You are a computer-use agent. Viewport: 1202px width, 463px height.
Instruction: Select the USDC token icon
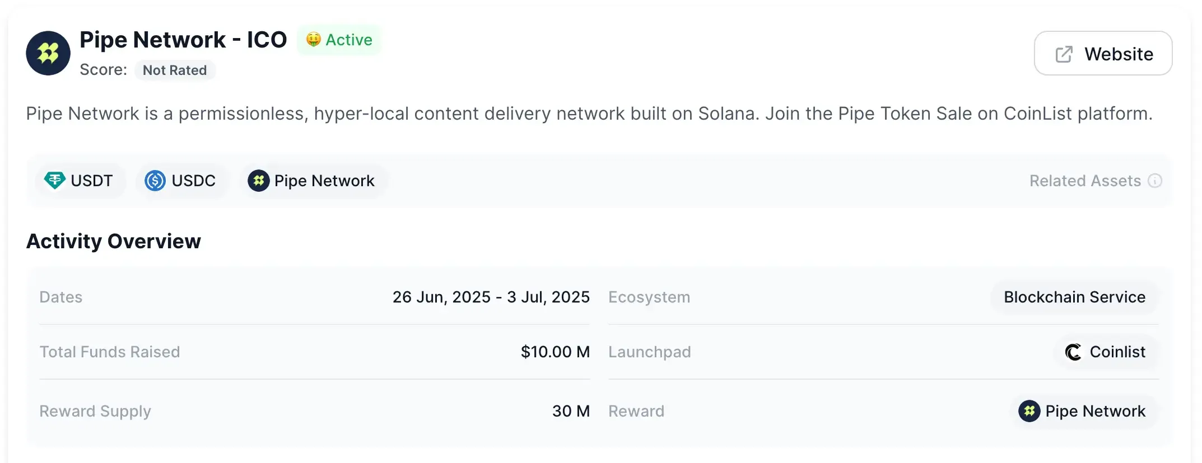click(x=155, y=181)
